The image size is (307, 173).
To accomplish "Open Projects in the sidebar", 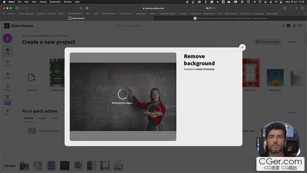I will coord(7,63).
